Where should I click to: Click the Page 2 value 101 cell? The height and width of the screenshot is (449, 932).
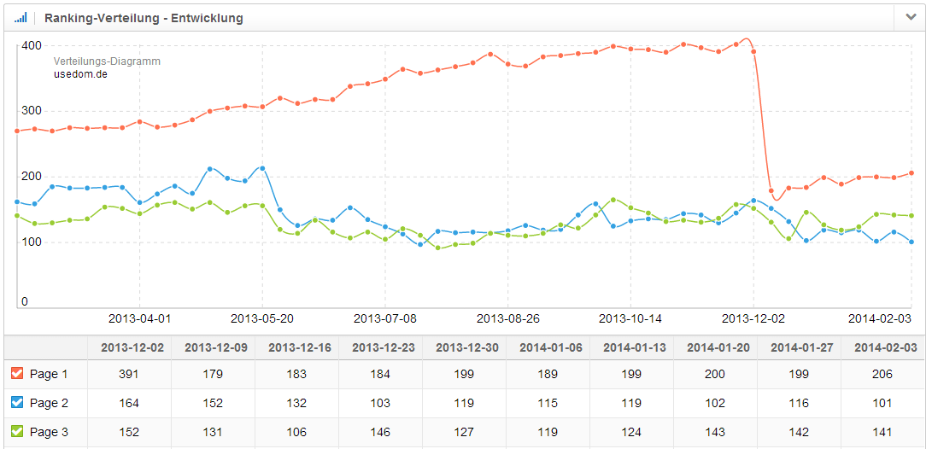coord(883,403)
